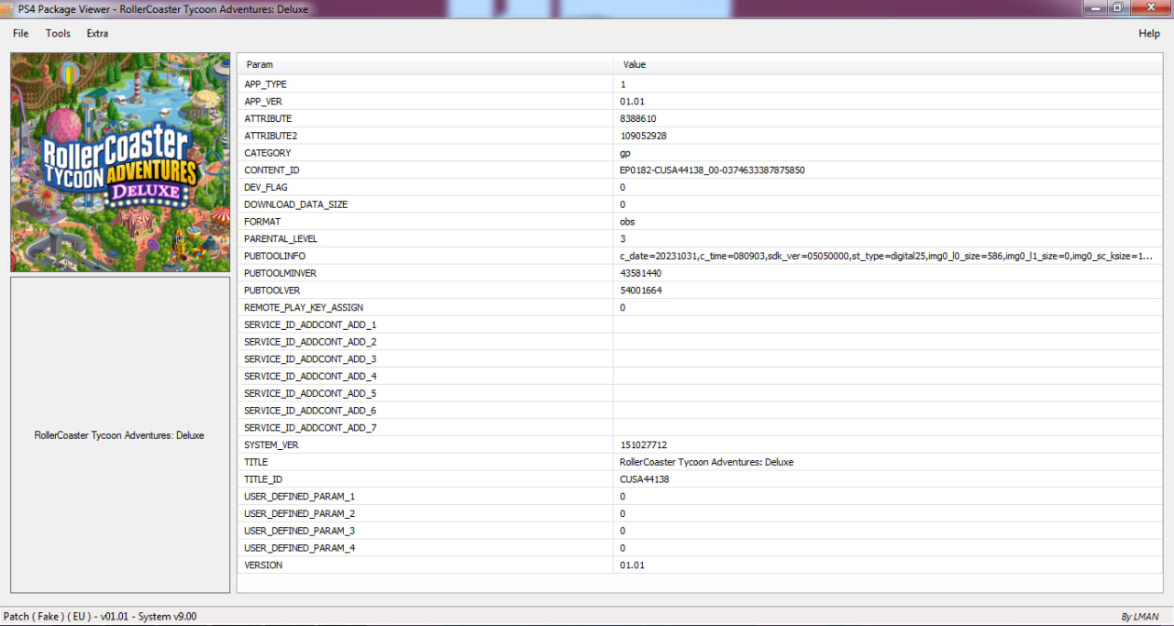Select the VERSION parameter row
The image size is (1174, 626).
(701, 566)
